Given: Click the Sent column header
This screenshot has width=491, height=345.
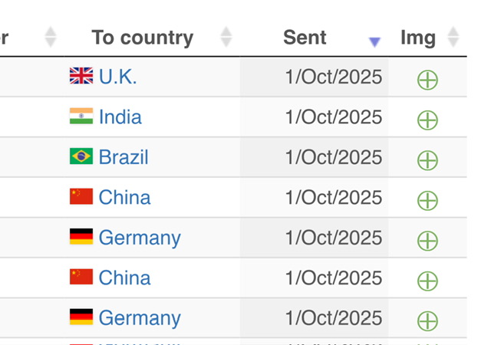Looking at the screenshot, I should (305, 37).
